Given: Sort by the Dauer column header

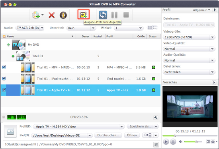Looking at the screenshot, I should pos(83,37).
